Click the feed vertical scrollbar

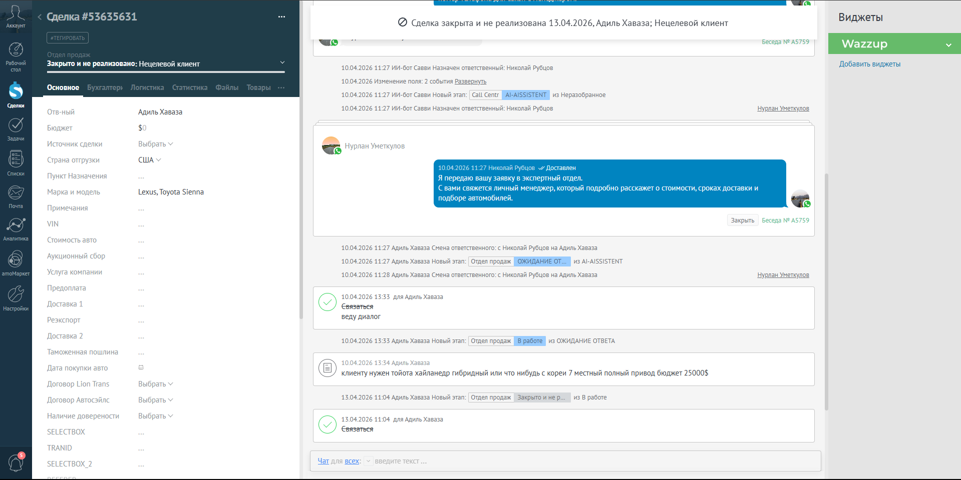(826, 291)
